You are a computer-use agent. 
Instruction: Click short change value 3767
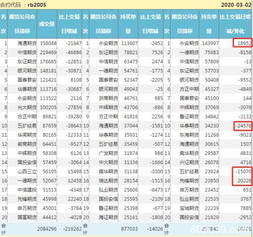[246, 199]
